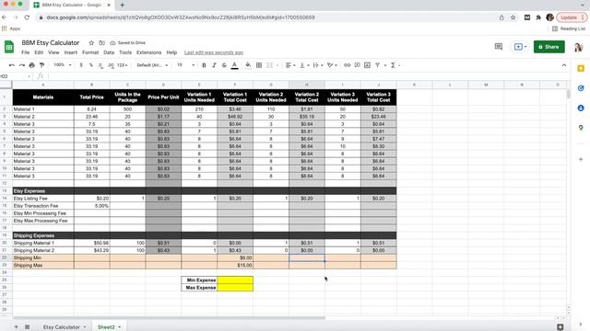Open the zoom 100% dropdown
This screenshot has height=331, width=590.
coord(62,65)
